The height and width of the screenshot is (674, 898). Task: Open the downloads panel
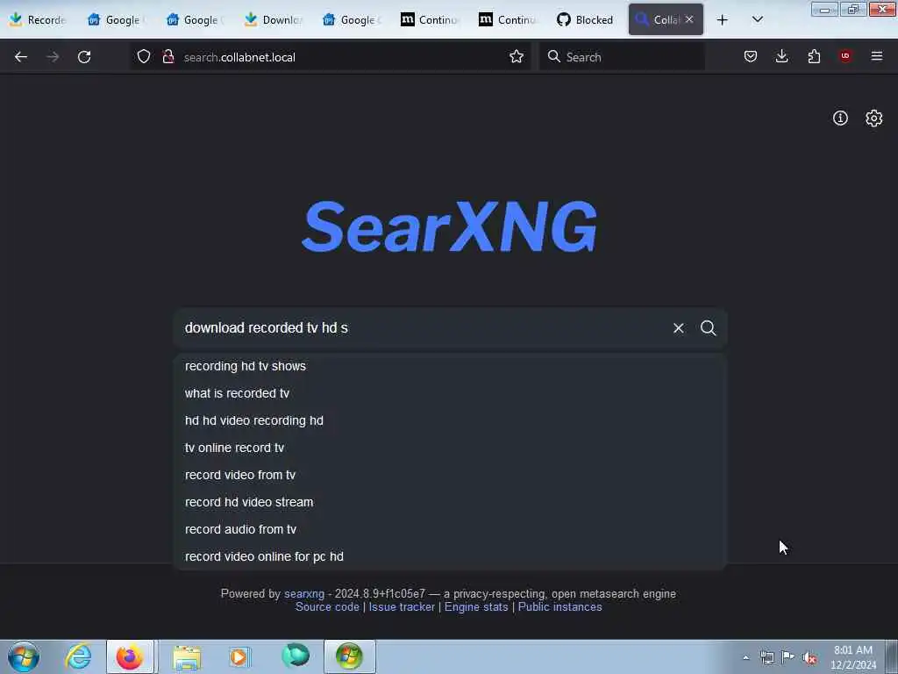781,57
